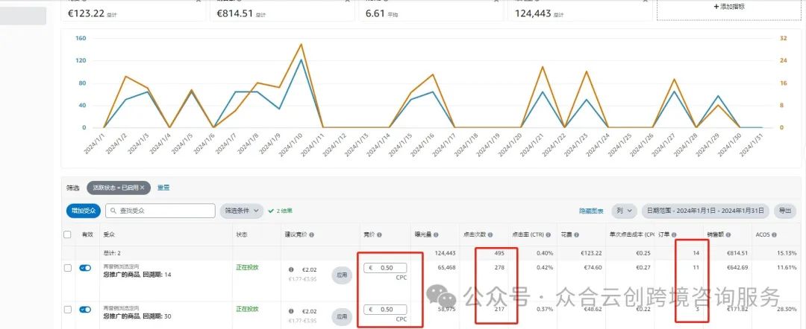Click suggested-bid info icon in 回溯期: 14 row
Image resolution: width=806 pixels, height=329 pixels.
tap(292, 269)
